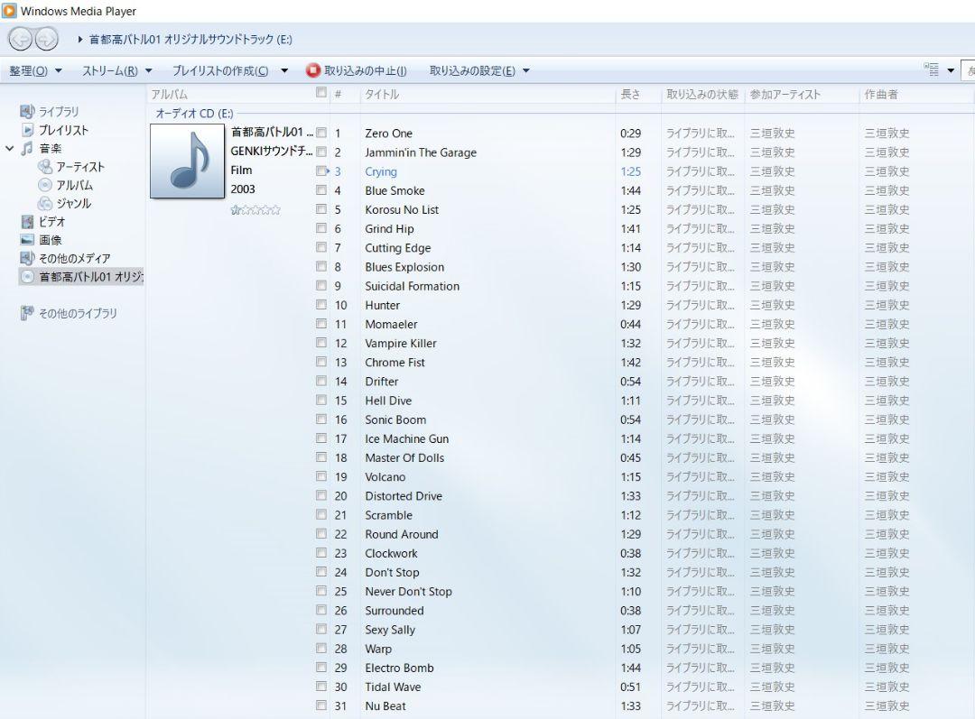
Task: Check the box for track 4 Blue Smoke
Action: pos(320,189)
